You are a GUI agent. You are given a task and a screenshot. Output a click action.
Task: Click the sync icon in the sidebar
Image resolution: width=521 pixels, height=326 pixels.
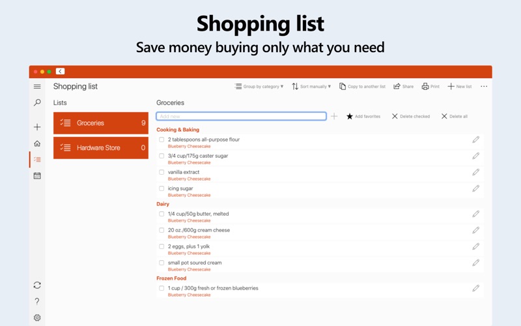click(37, 285)
